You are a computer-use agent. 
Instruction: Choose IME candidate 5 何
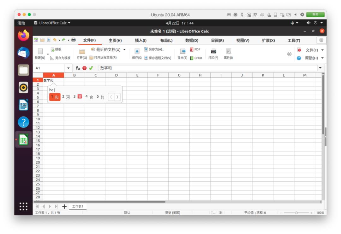[101, 97]
